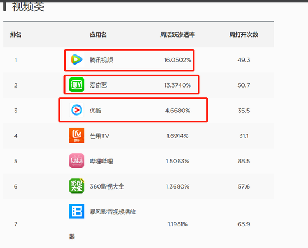Select the 1.6914% penetration value
This screenshot has width=308, height=248.
(x=178, y=136)
